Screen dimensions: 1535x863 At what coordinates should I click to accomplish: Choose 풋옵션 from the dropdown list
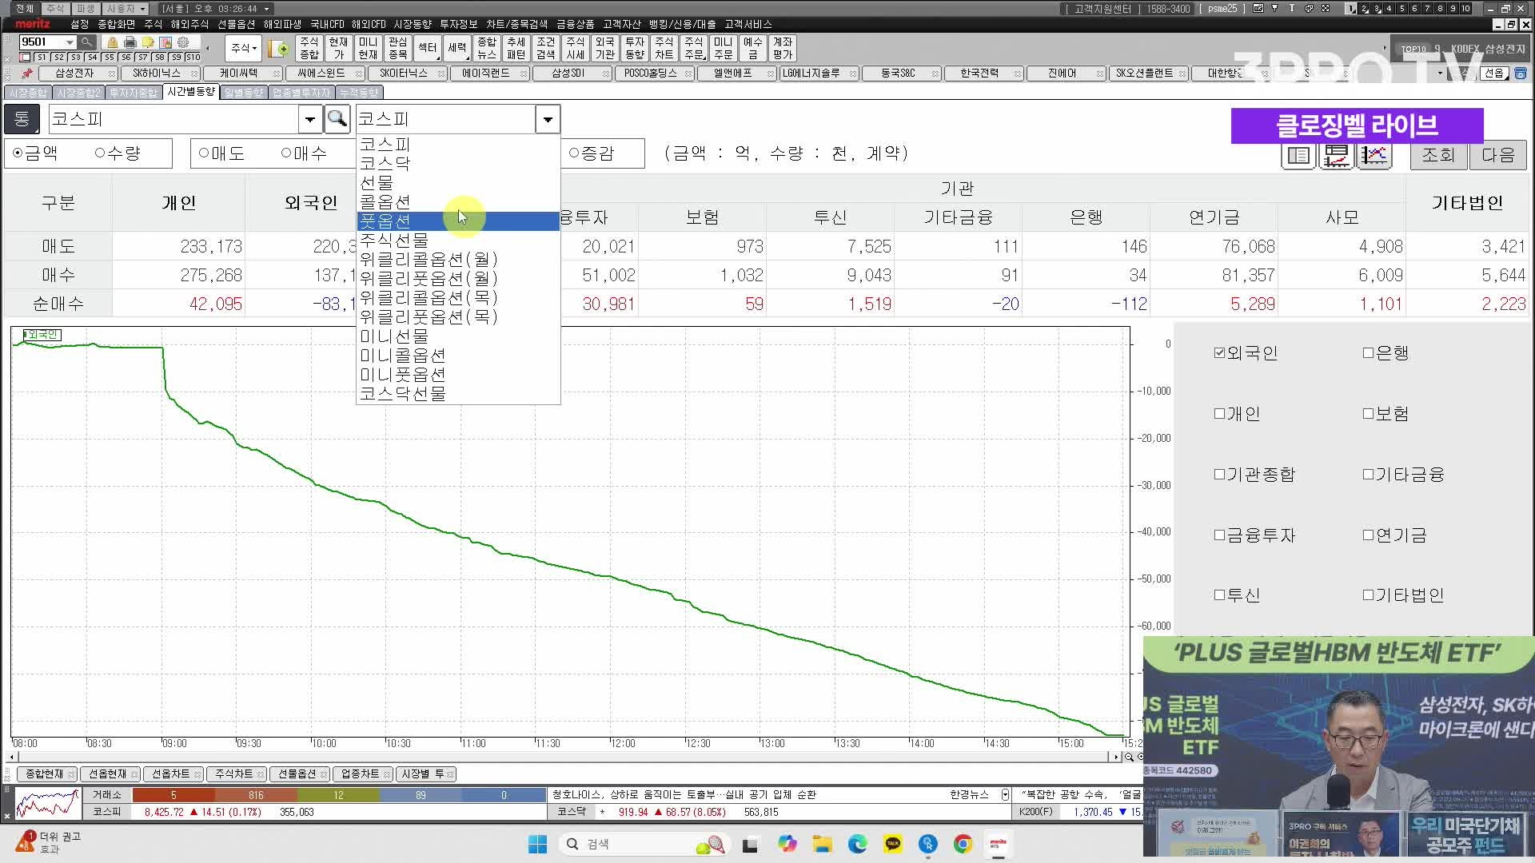click(x=458, y=221)
